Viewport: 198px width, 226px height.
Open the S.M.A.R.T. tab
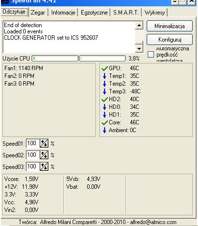click(126, 13)
